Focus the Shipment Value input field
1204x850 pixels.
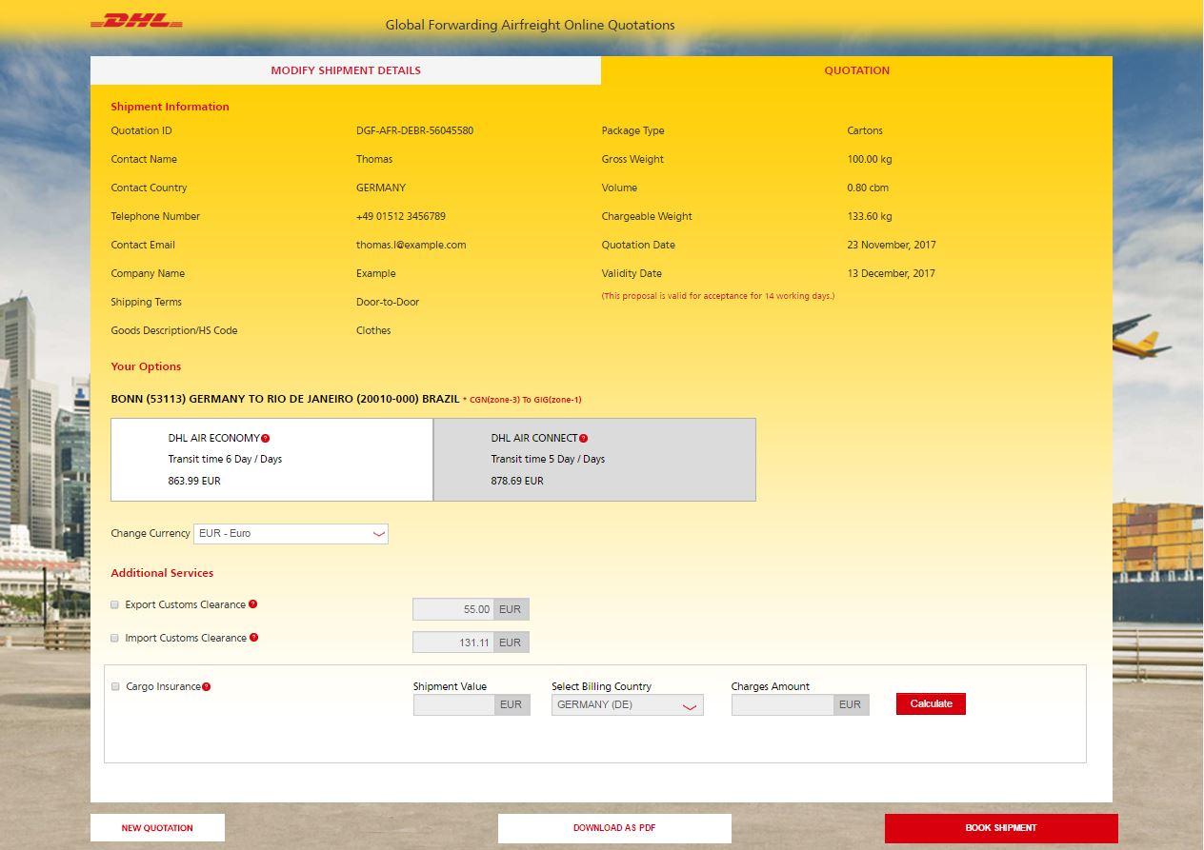(x=454, y=705)
